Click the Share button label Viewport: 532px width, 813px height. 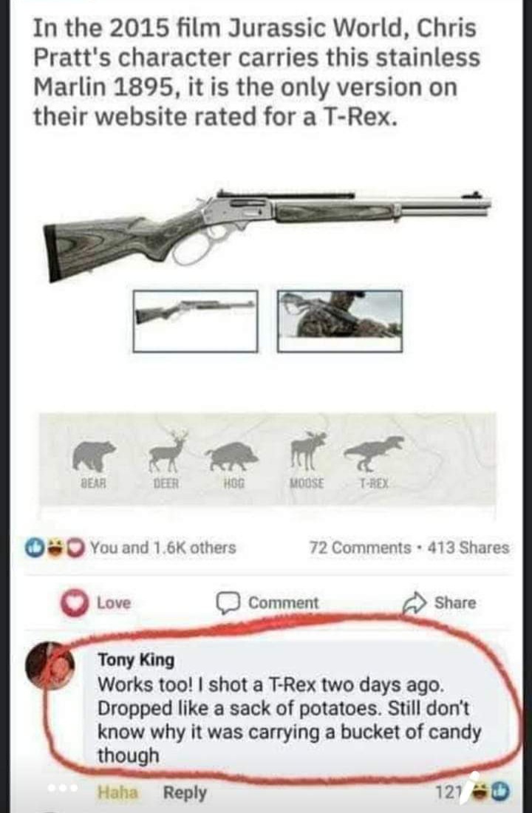coord(454,603)
